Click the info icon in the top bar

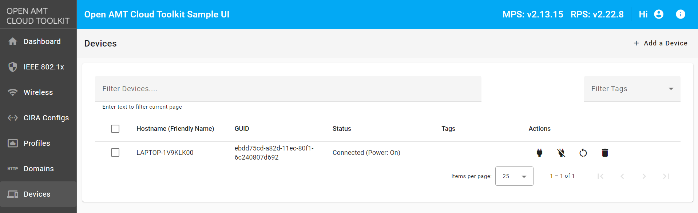(680, 14)
